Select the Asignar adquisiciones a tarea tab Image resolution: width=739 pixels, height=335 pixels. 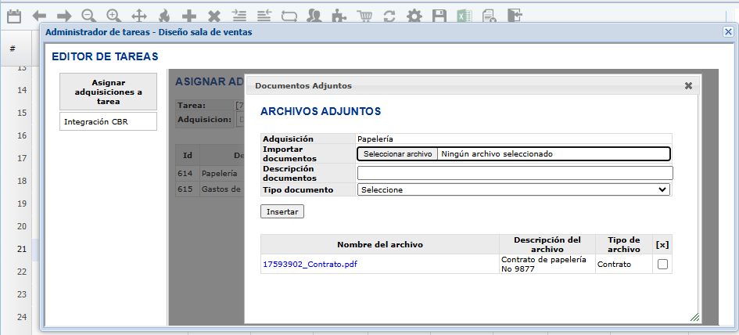[x=109, y=92]
